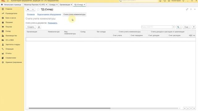Image resolution: width=198 pixels, height=111 pixels.
Task: Open the help question mark button
Action: [x=194, y=27]
